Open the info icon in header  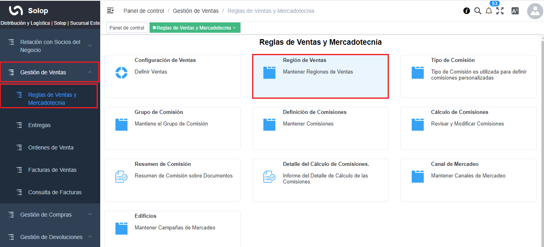coord(467,11)
